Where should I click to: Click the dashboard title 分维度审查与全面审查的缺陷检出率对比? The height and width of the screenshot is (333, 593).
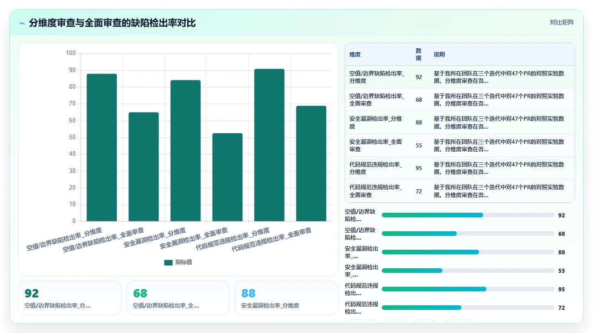click(x=112, y=23)
